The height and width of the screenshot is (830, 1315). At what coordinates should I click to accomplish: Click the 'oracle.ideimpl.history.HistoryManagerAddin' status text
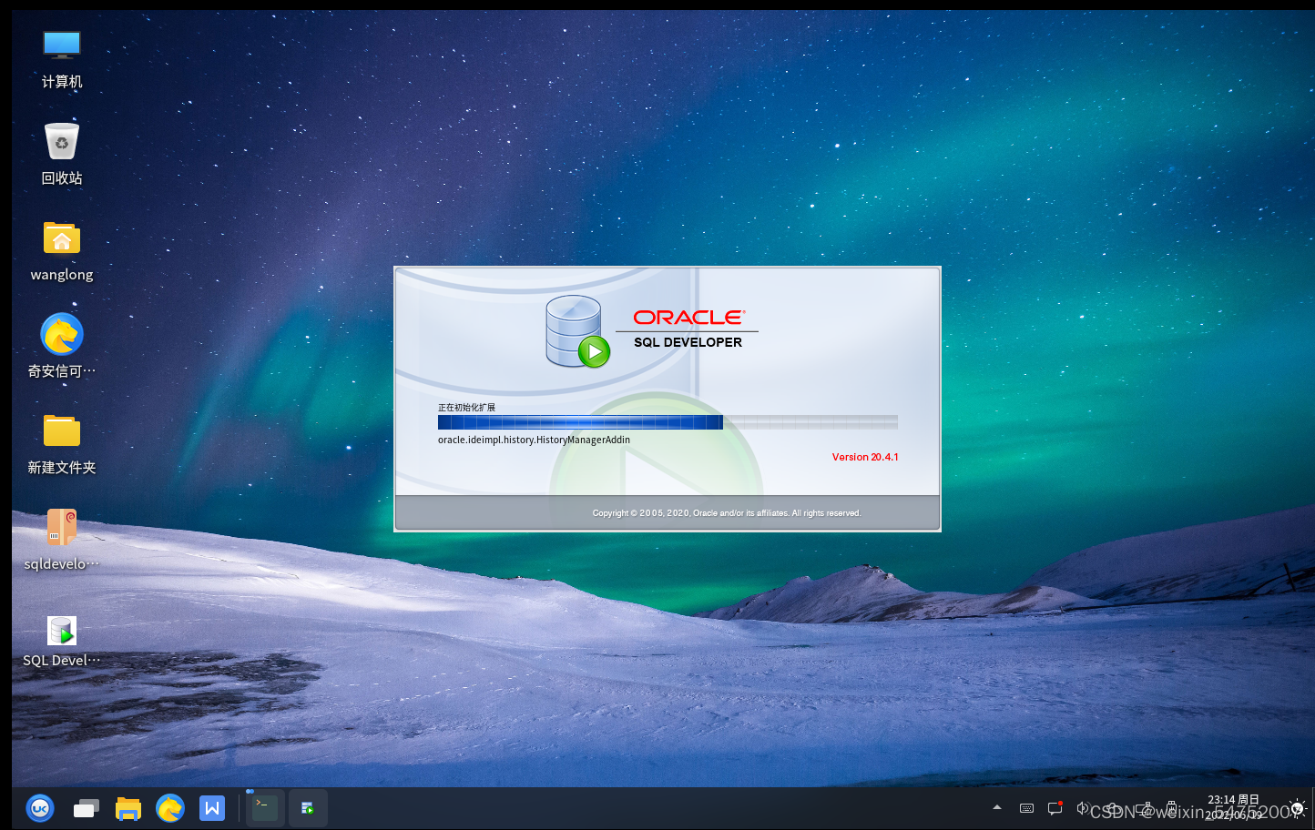click(x=534, y=440)
